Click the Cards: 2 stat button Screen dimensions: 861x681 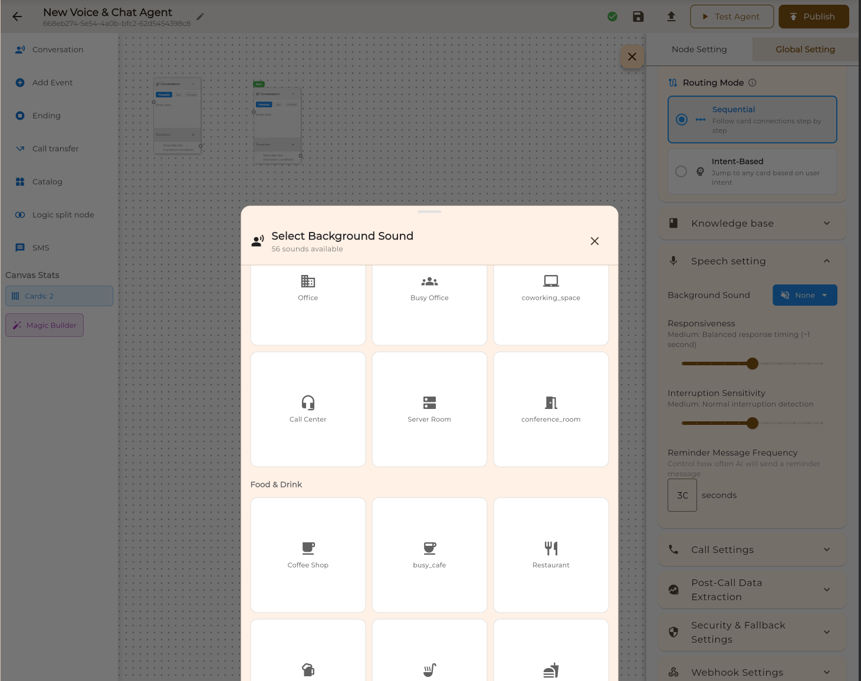point(59,296)
